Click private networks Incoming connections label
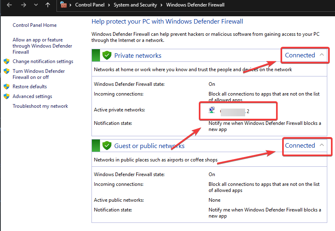 coord(119,94)
